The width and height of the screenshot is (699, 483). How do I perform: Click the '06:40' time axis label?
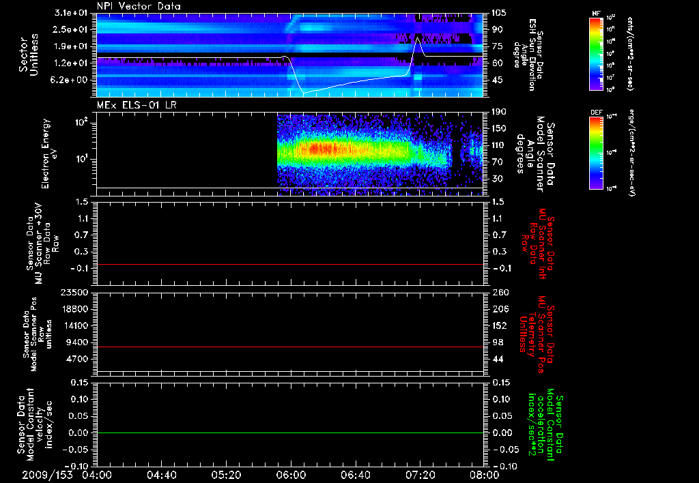tap(355, 475)
